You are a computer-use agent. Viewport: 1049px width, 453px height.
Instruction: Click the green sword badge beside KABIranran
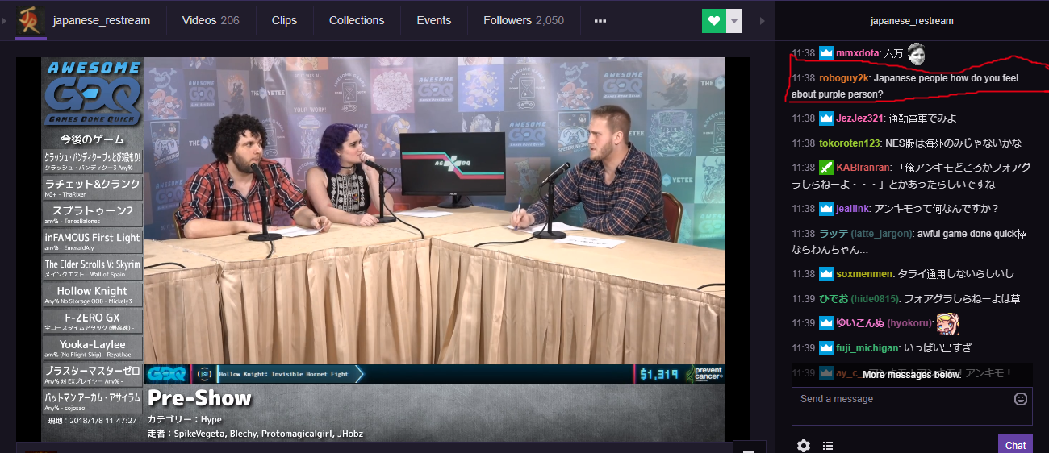click(x=826, y=168)
